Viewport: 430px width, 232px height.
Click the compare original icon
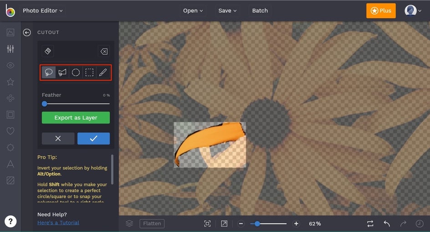tap(370, 223)
